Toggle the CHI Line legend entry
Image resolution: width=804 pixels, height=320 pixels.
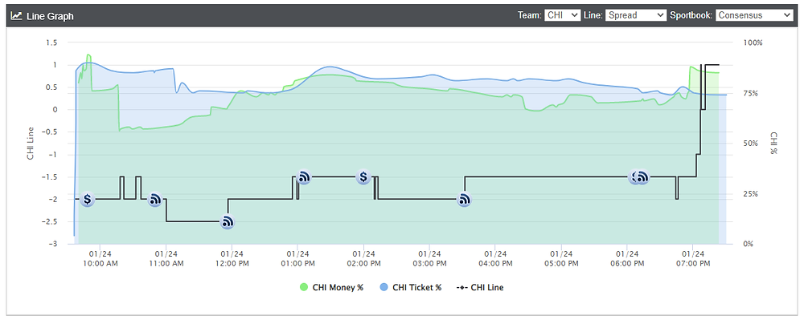coord(480,287)
